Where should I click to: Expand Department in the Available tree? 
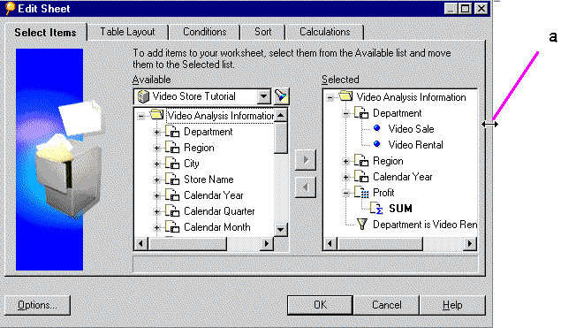point(156,132)
